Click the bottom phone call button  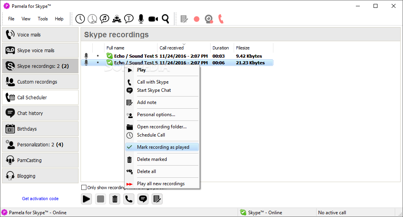coord(129,199)
